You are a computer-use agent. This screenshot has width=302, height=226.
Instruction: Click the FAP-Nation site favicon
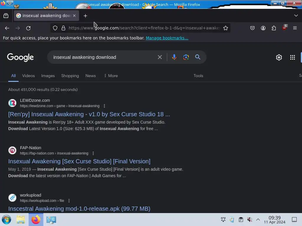(x=12, y=150)
